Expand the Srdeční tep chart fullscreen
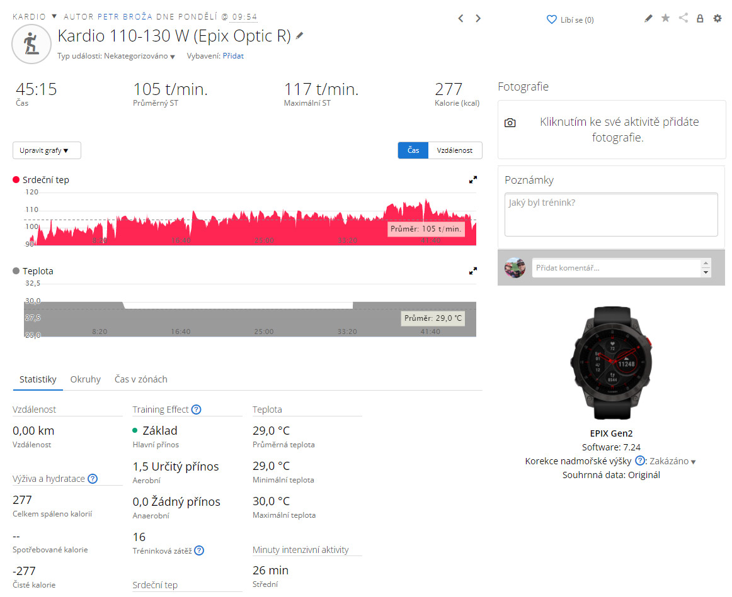Viewport: 732px width, 597px height. tap(473, 180)
